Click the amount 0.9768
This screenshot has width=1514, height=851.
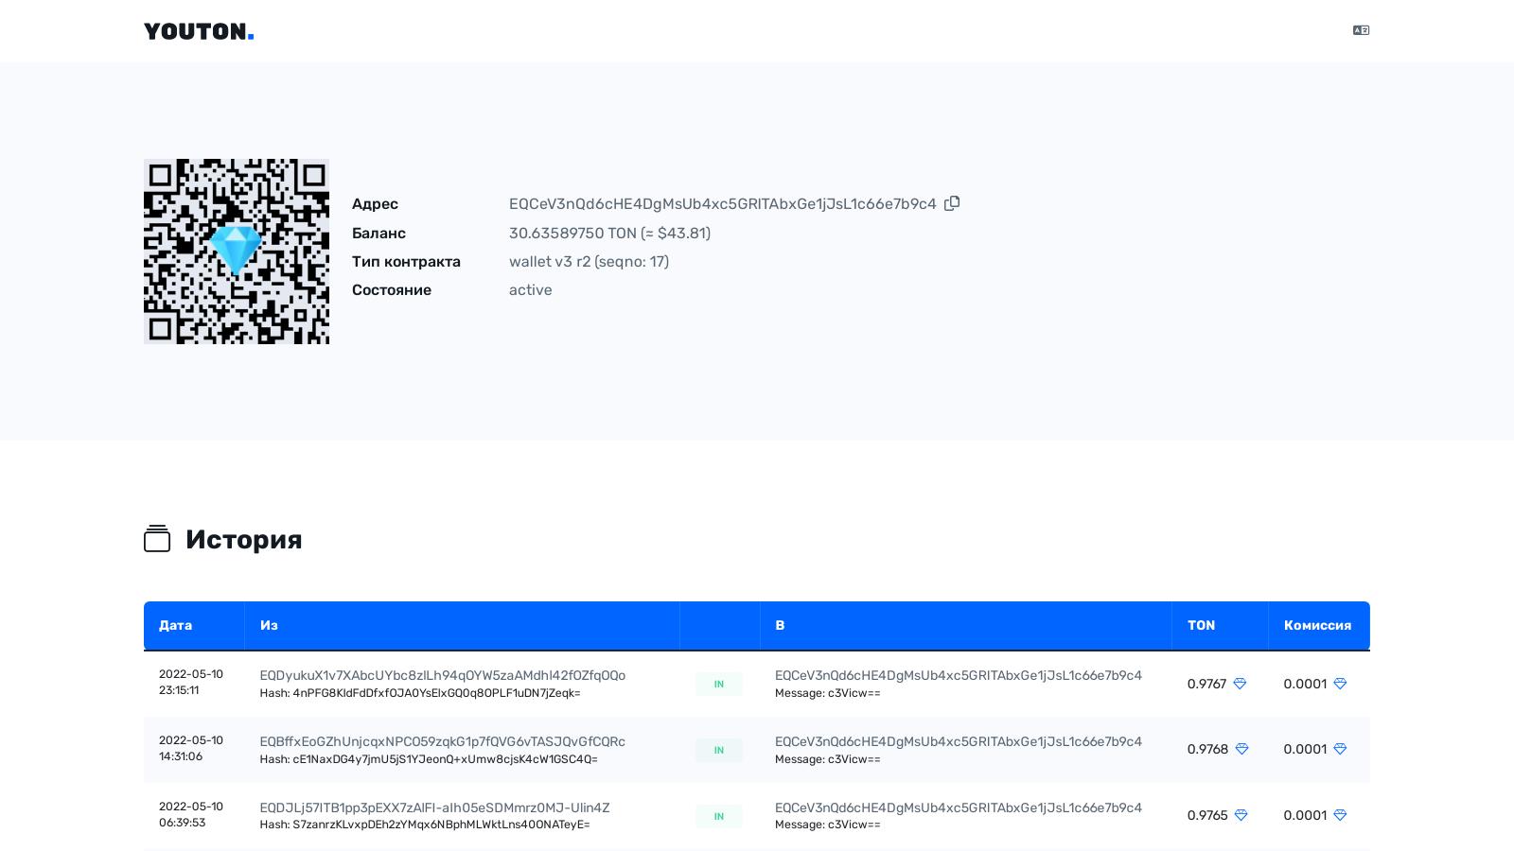1207,749
